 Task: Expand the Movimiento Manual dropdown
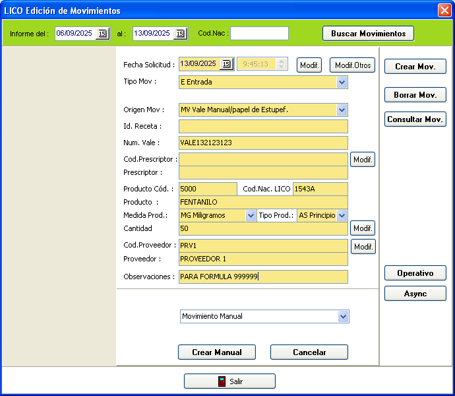click(343, 317)
